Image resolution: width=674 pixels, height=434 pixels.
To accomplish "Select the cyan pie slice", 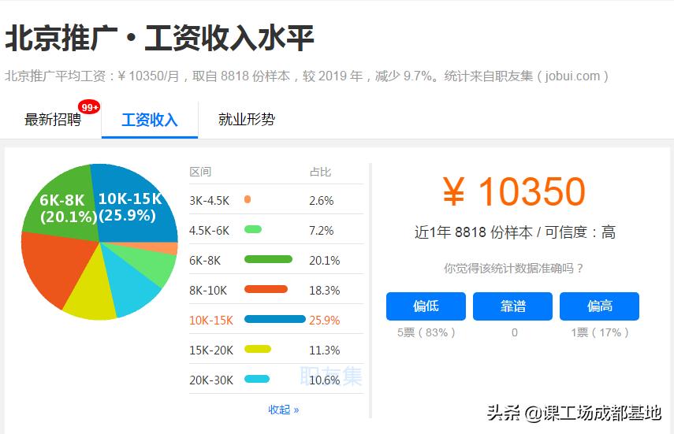I will [x=129, y=286].
